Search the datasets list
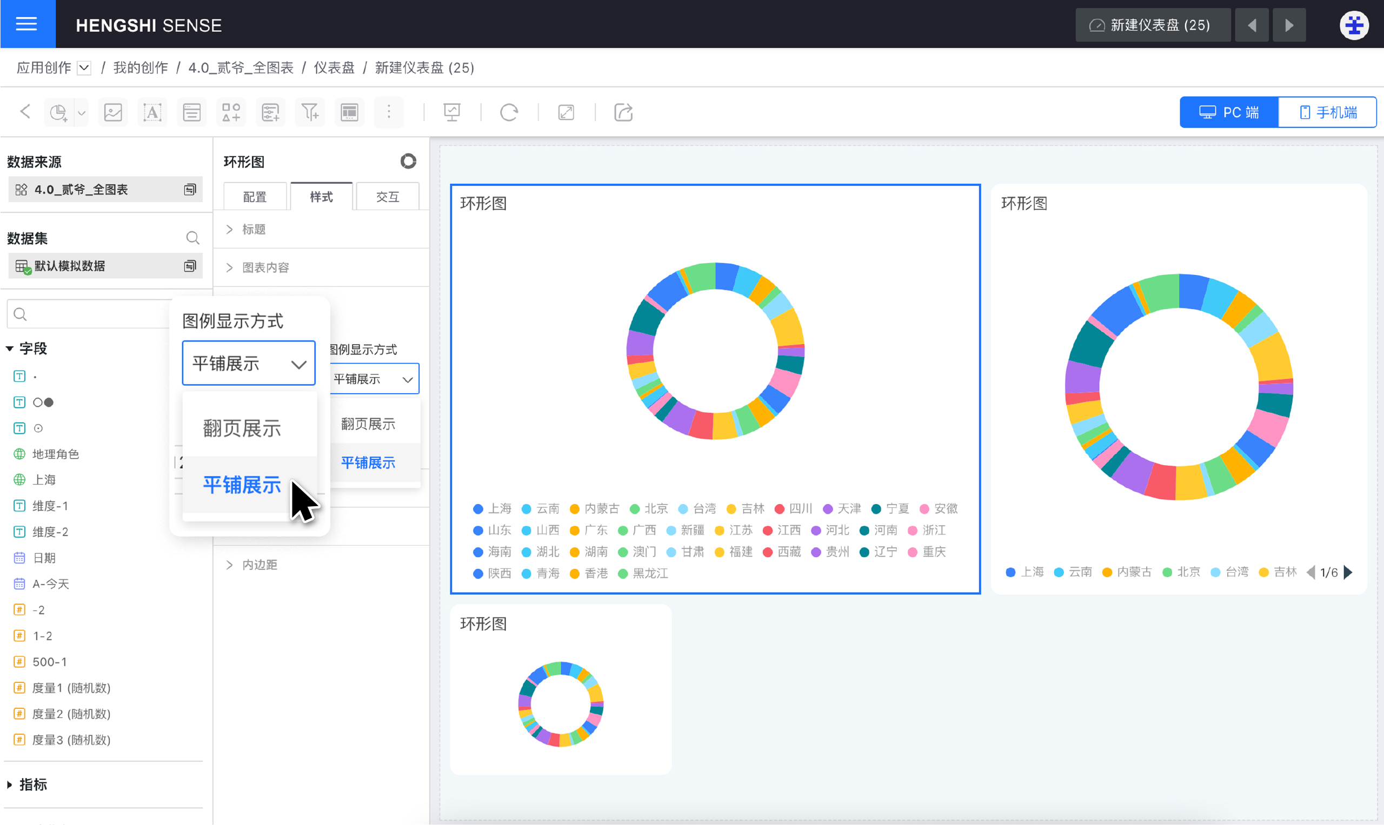This screenshot has height=825, width=1384. click(x=192, y=238)
